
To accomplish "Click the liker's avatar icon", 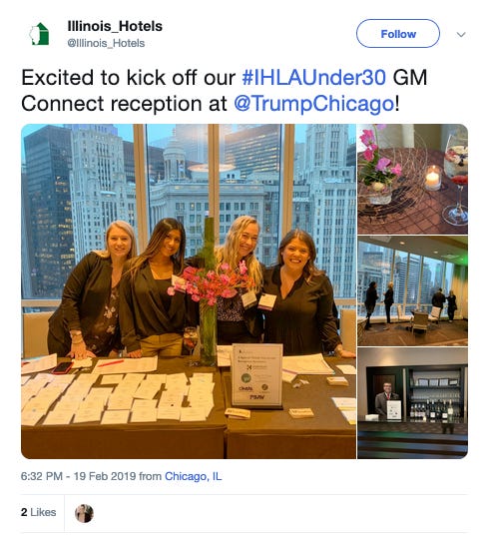I will point(84,513).
